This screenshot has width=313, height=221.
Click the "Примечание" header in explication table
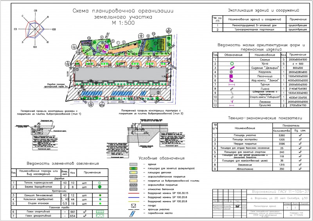coord(298,20)
